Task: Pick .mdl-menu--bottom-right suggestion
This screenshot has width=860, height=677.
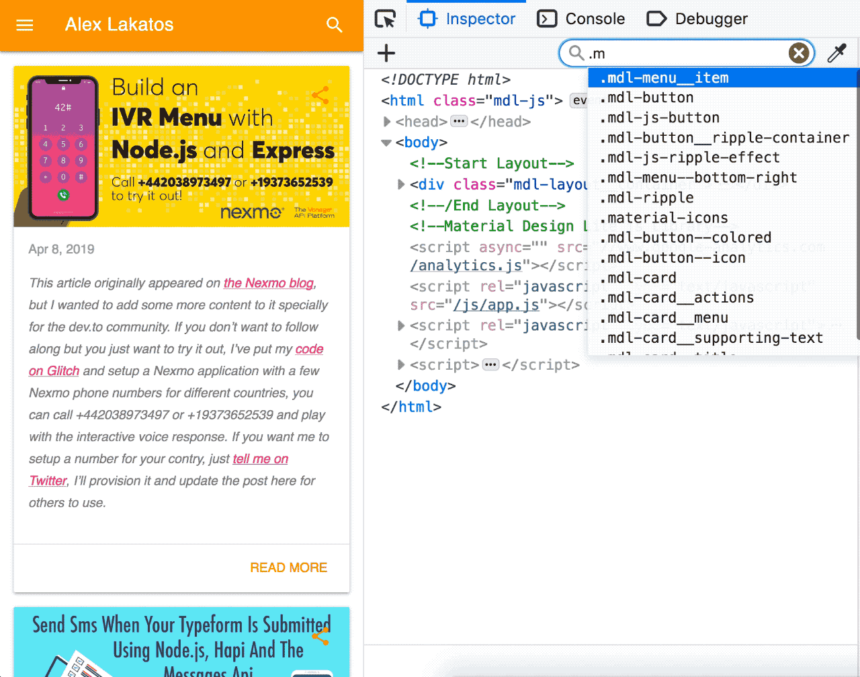Action: coord(723,178)
